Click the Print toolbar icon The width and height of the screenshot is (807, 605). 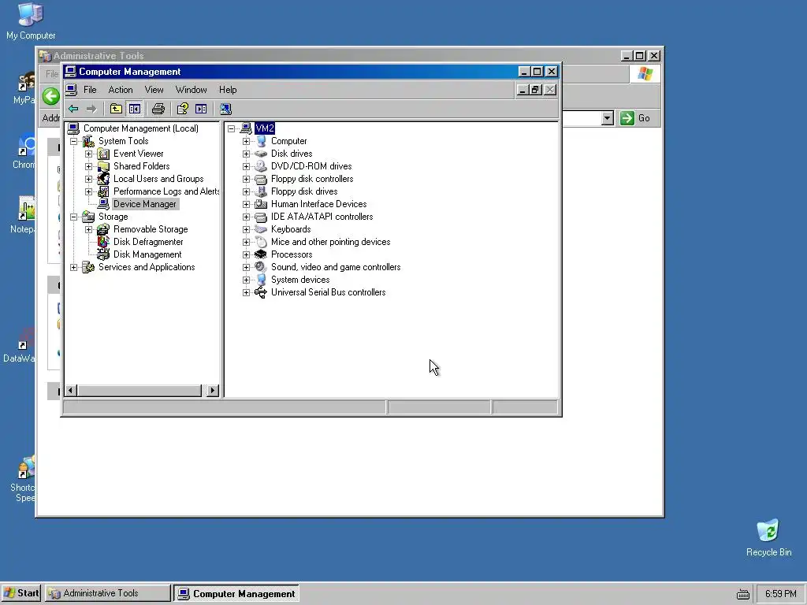point(158,109)
